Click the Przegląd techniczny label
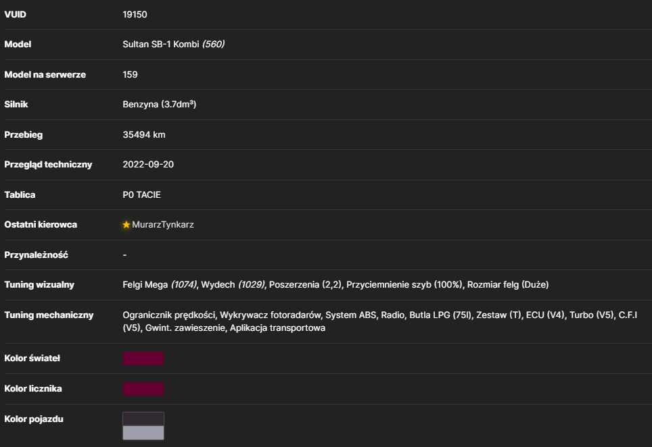 coord(48,164)
